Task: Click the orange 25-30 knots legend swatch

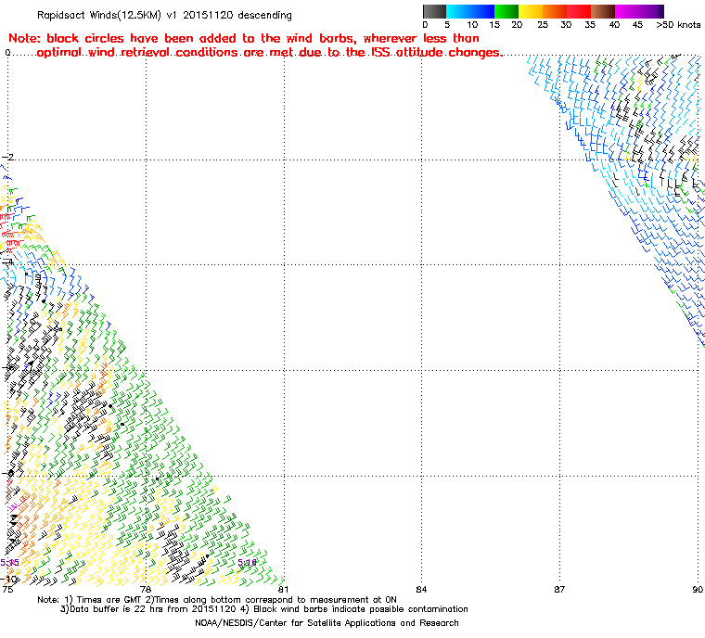Action: (x=555, y=11)
